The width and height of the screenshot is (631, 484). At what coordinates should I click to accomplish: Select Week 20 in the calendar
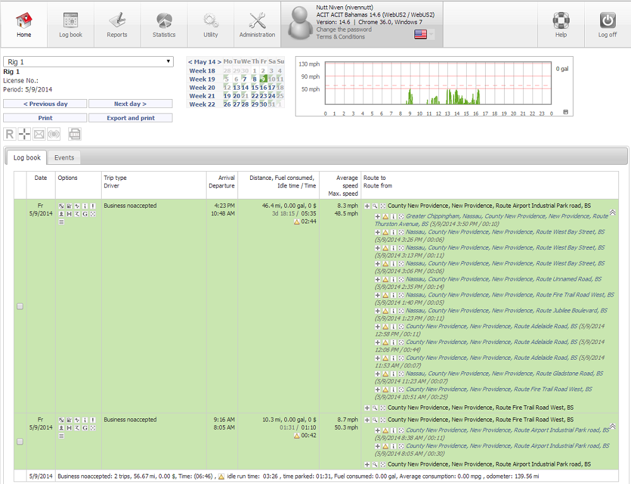[202, 88]
